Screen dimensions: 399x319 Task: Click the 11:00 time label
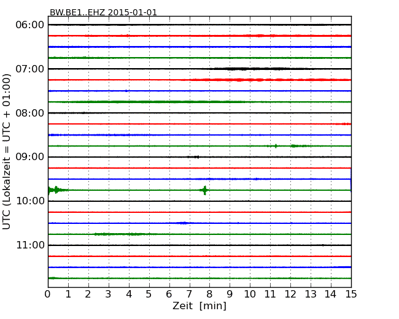[x=30, y=245]
